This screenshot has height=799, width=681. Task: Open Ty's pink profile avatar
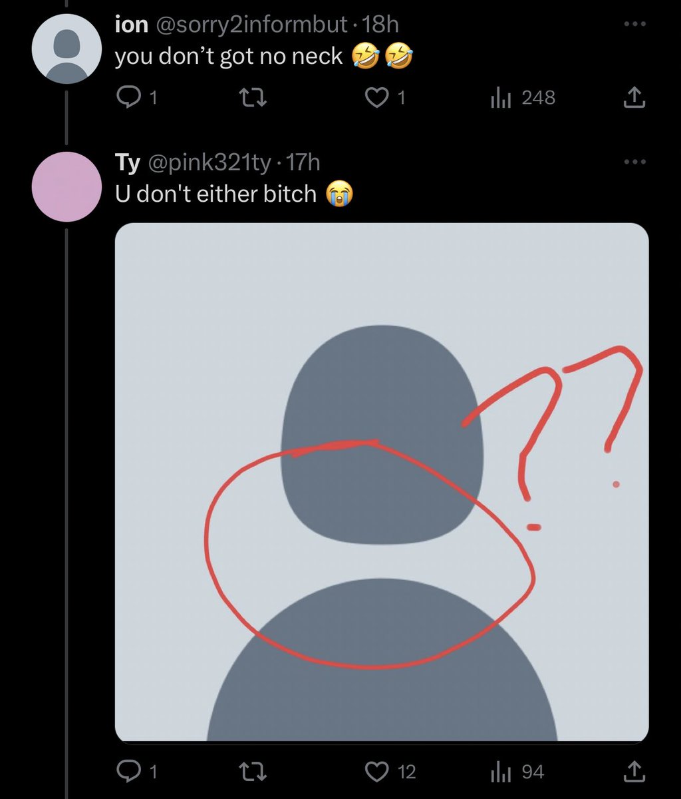coord(67,186)
